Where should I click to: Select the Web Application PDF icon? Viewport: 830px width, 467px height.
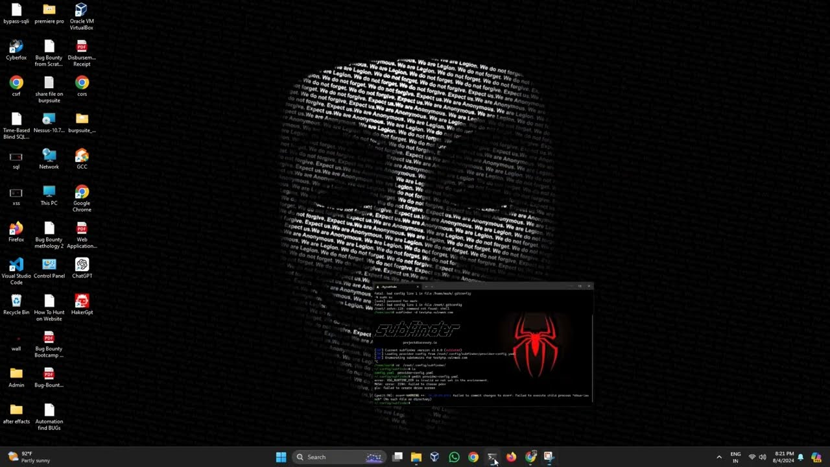pyautogui.click(x=82, y=235)
